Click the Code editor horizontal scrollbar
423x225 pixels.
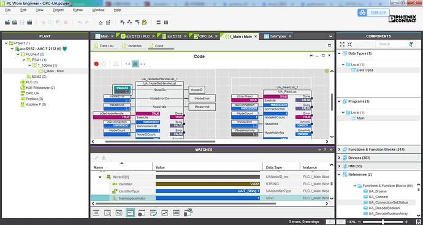tap(160, 142)
